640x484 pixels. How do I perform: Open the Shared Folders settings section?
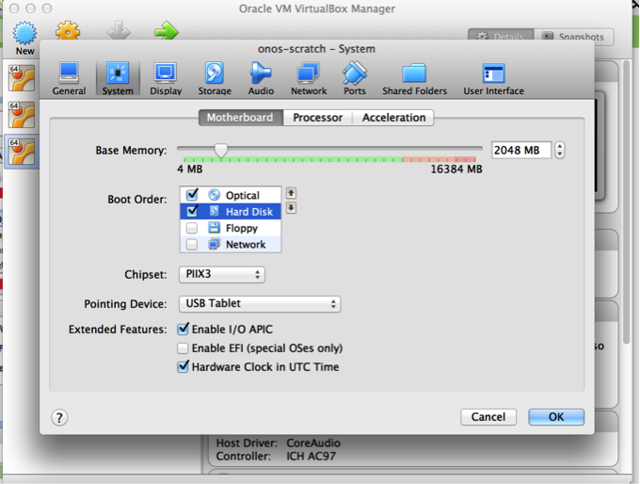click(414, 78)
